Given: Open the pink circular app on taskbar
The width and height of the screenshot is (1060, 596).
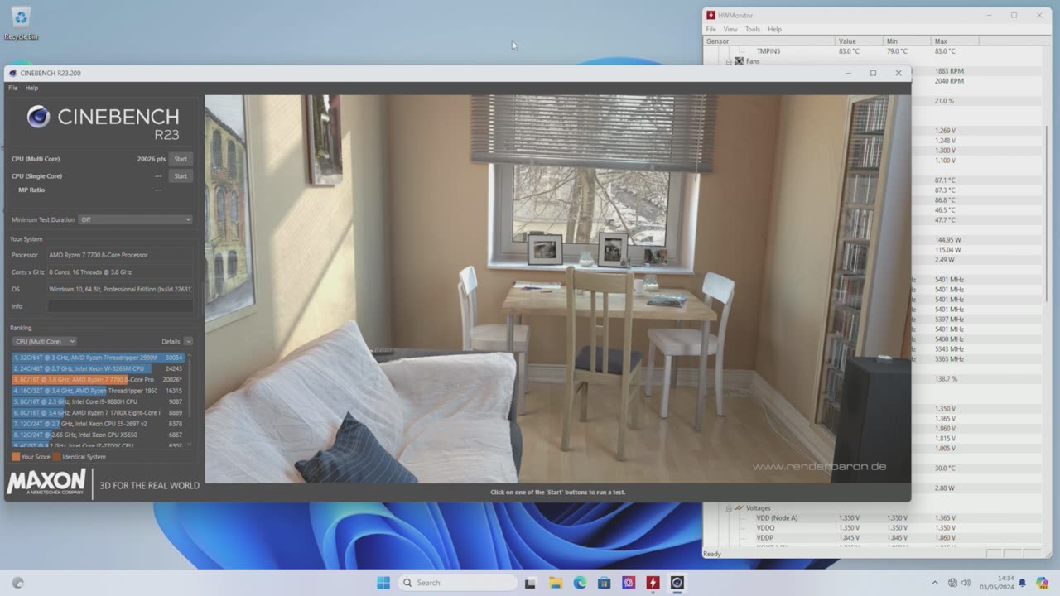Looking at the screenshot, I should tap(629, 583).
